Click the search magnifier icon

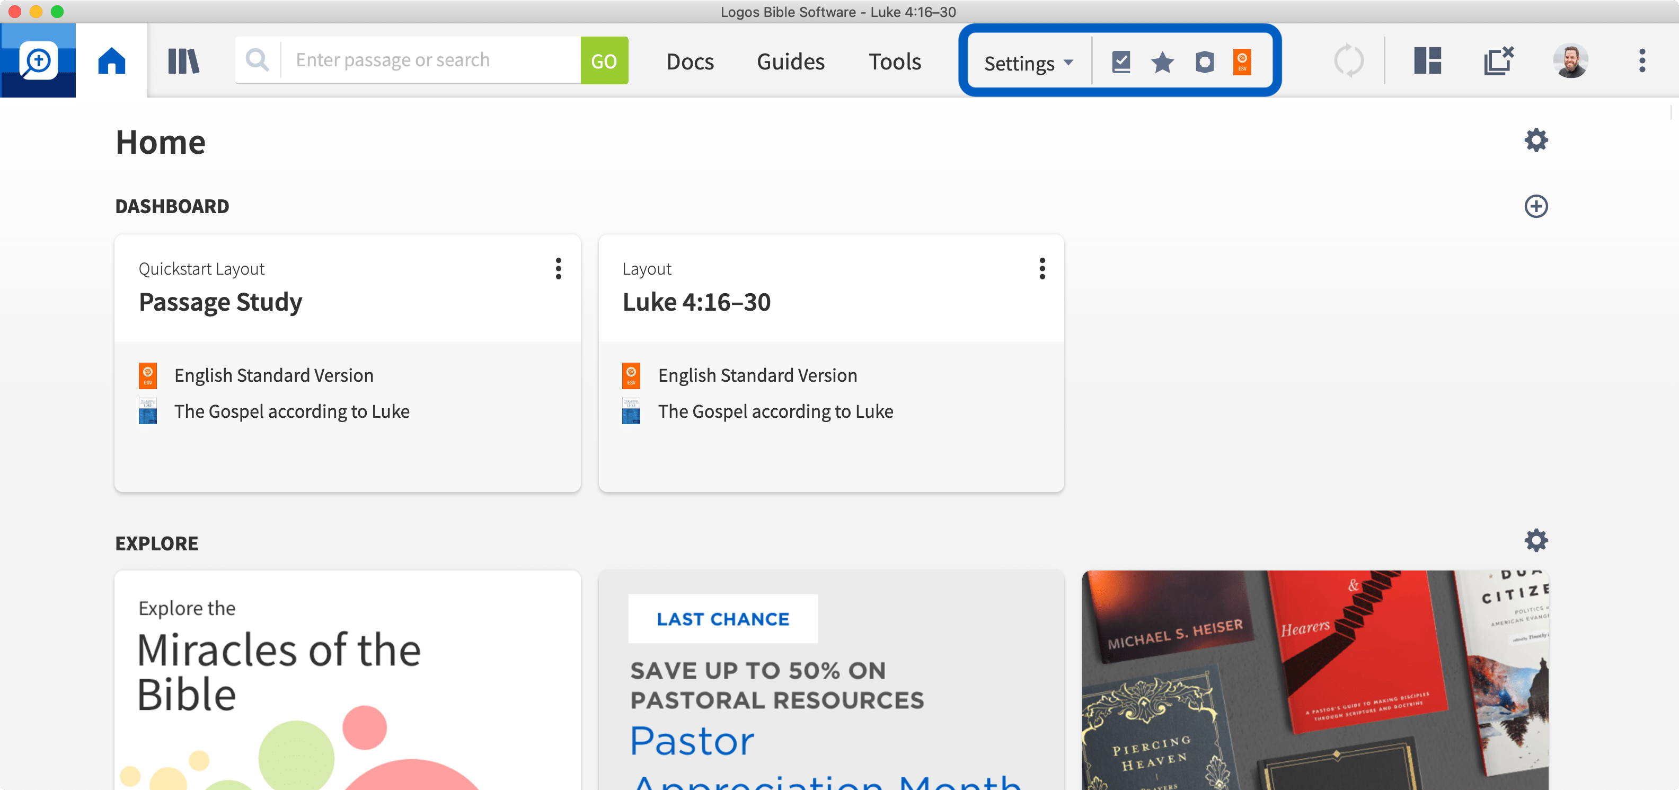258,60
